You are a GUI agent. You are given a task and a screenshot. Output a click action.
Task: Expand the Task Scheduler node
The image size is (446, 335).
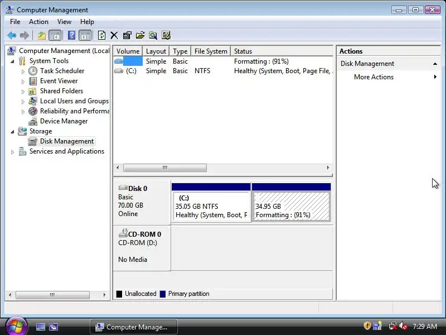(23, 71)
